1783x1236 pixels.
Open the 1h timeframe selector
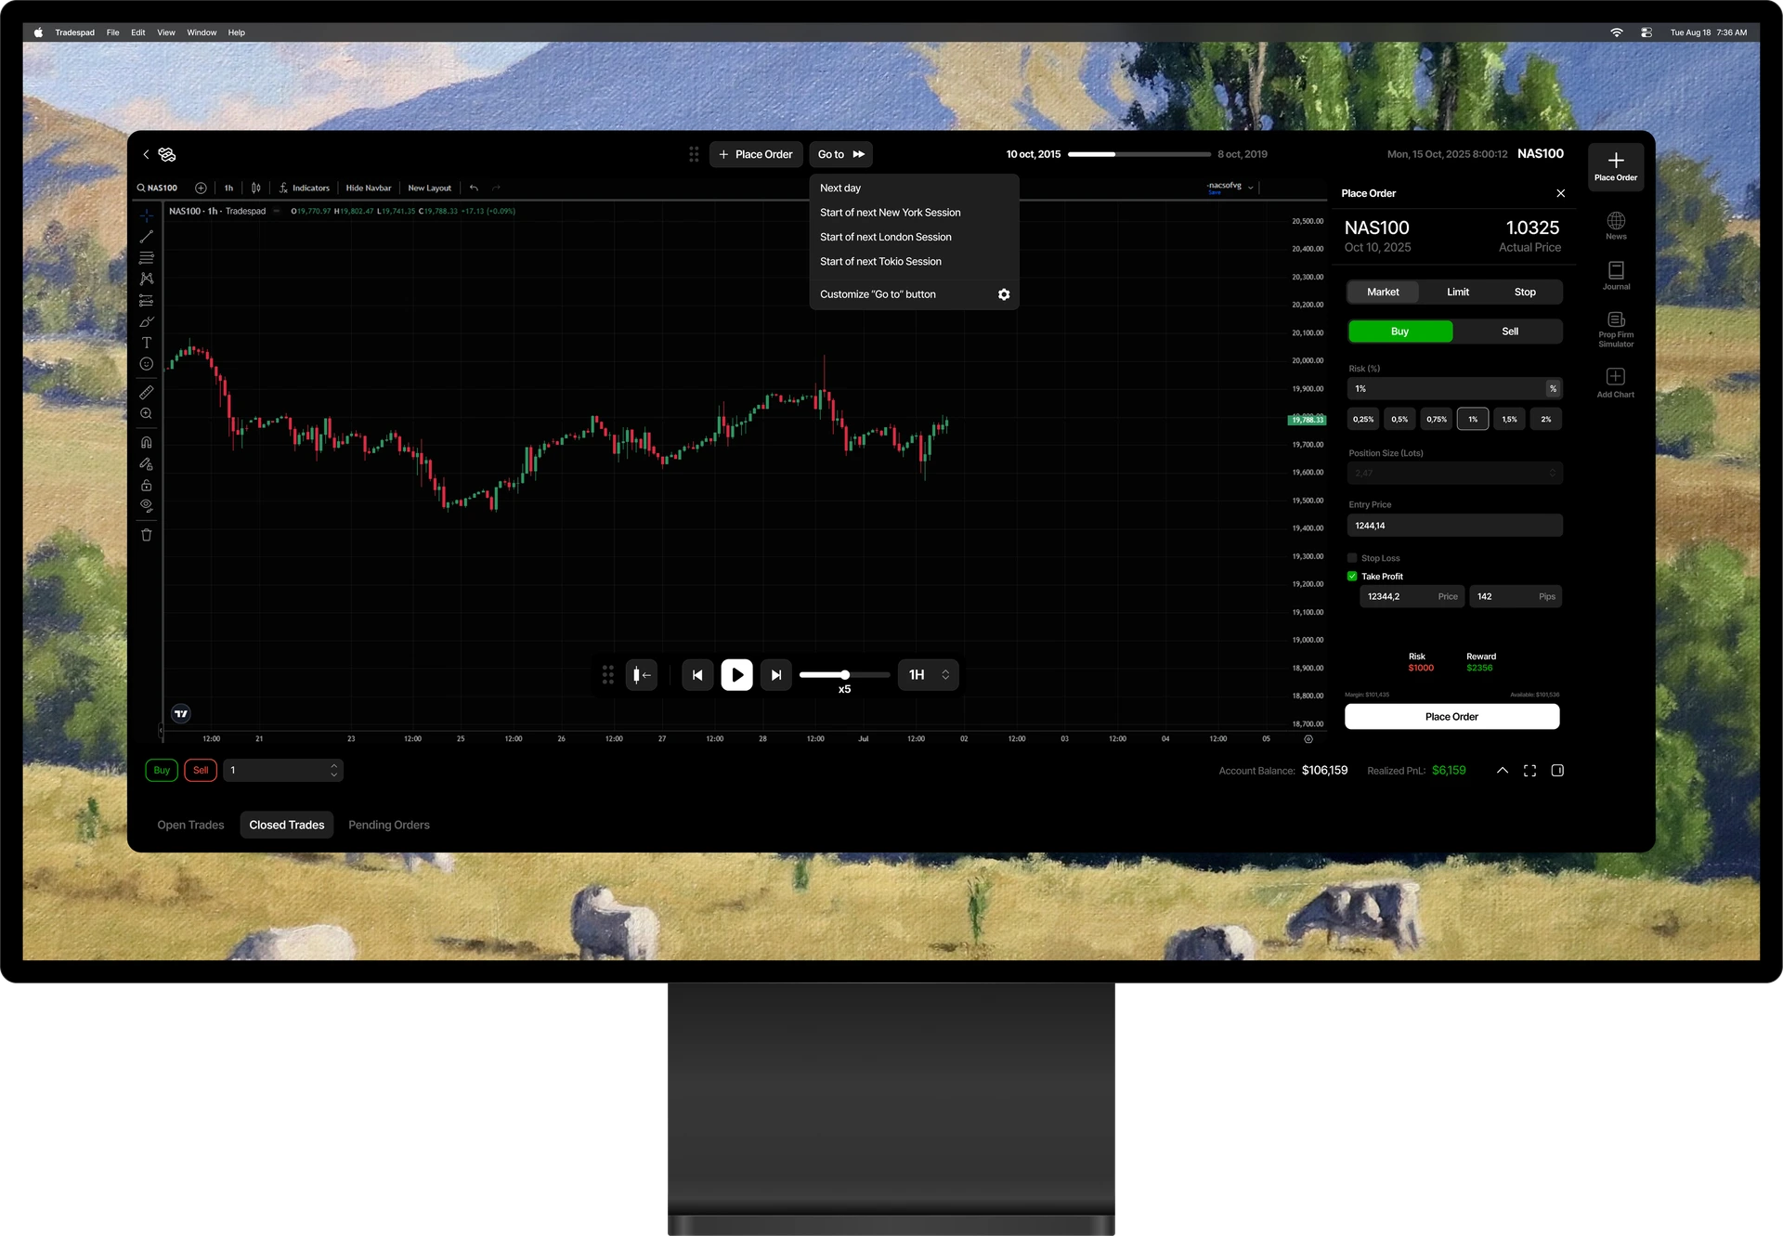tap(228, 188)
